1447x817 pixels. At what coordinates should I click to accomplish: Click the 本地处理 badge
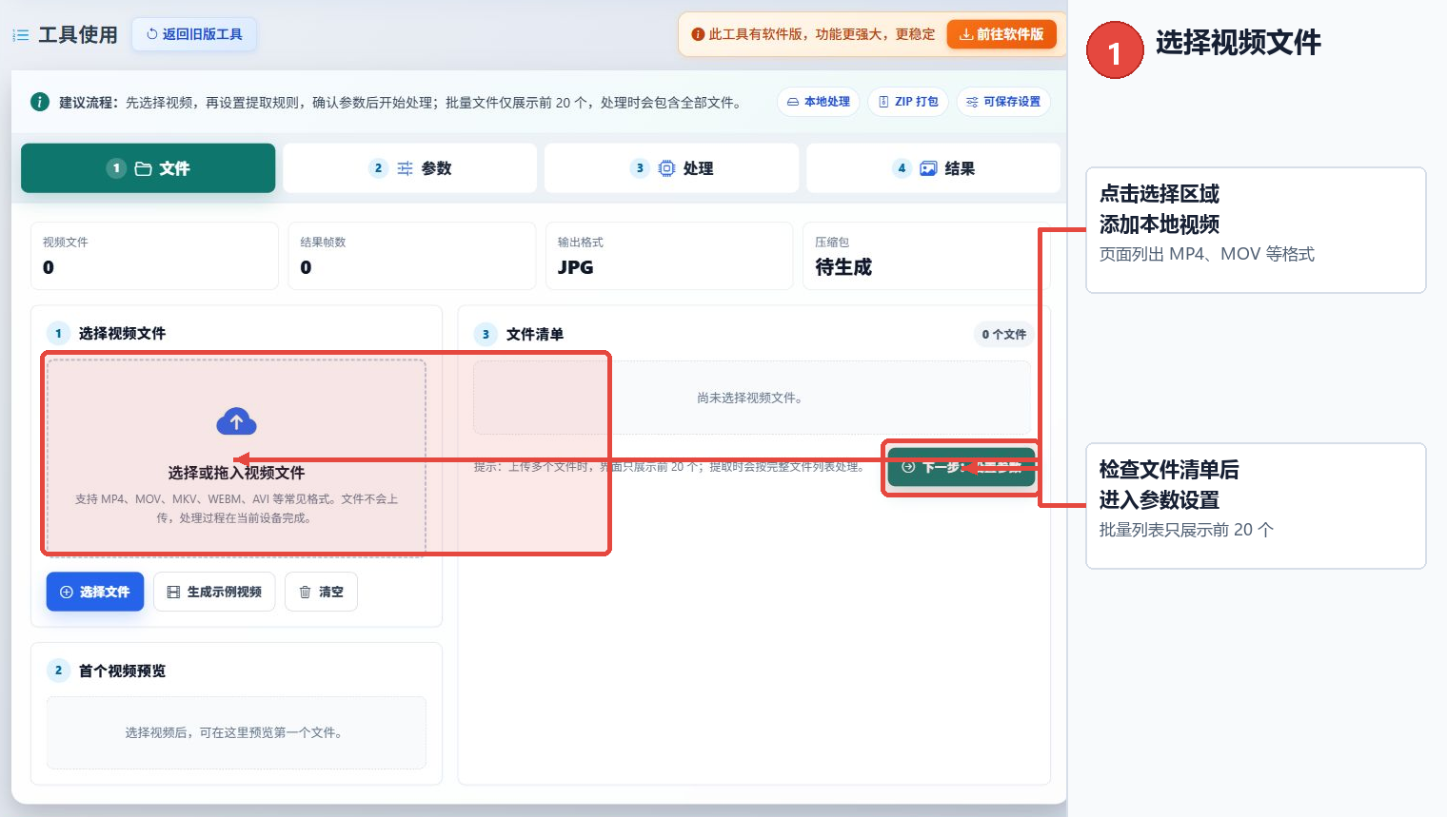(819, 102)
